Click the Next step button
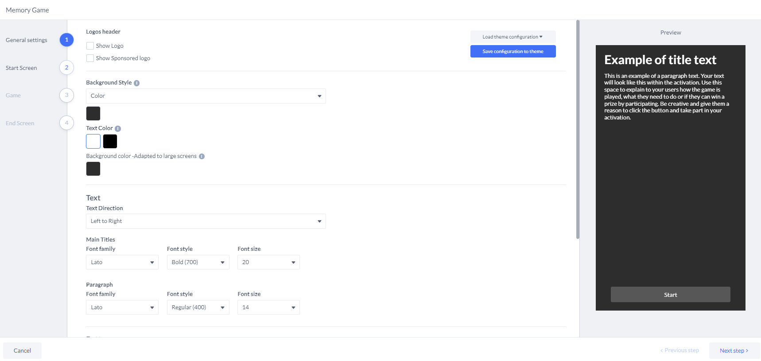The height and width of the screenshot is (361, 761). point(734,350)
